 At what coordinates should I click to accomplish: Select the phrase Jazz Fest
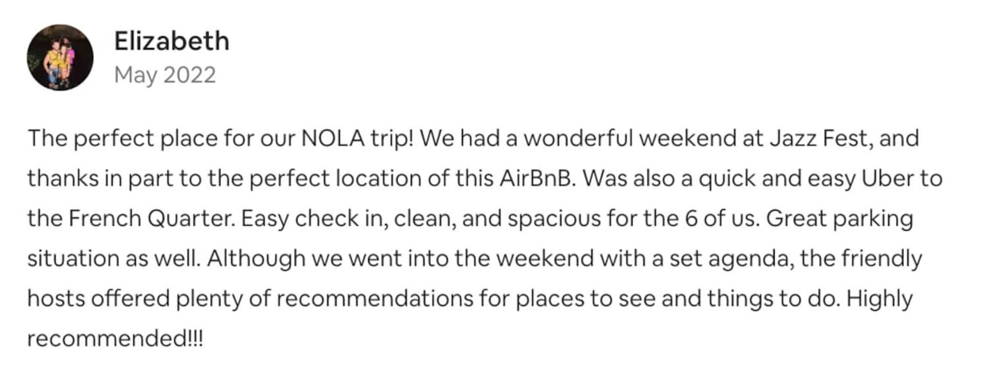tap(819, 138)
